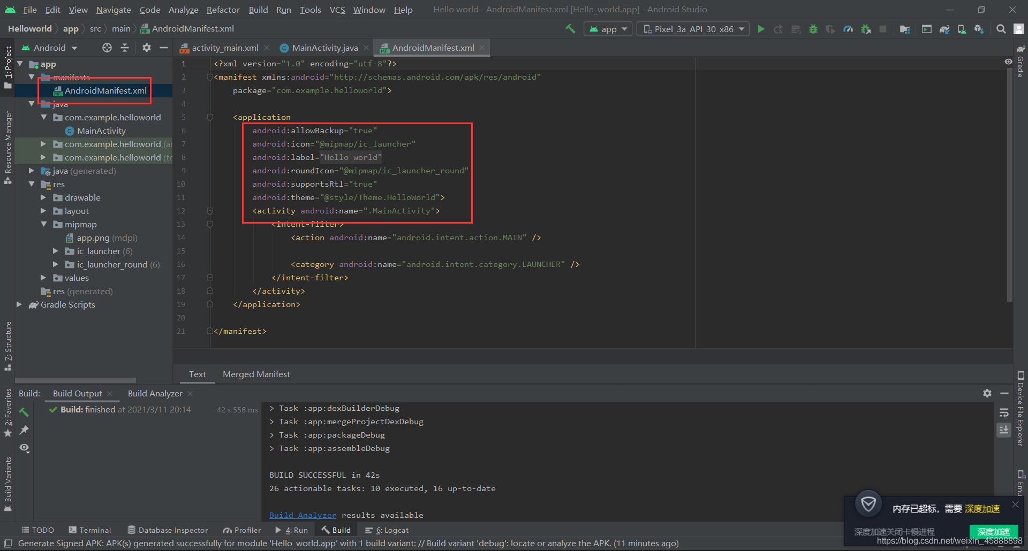Click the Debug app bug icon
1028x551 pixels.
tap(813, 29)
